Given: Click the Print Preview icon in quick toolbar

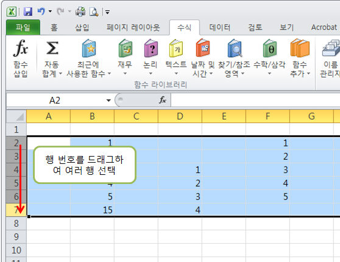Looking at the screenshot, I should pyautogui.click(x=94, y=12).
